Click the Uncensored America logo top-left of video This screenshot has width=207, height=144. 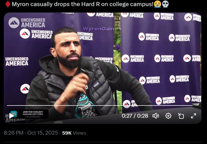(27, 23)
